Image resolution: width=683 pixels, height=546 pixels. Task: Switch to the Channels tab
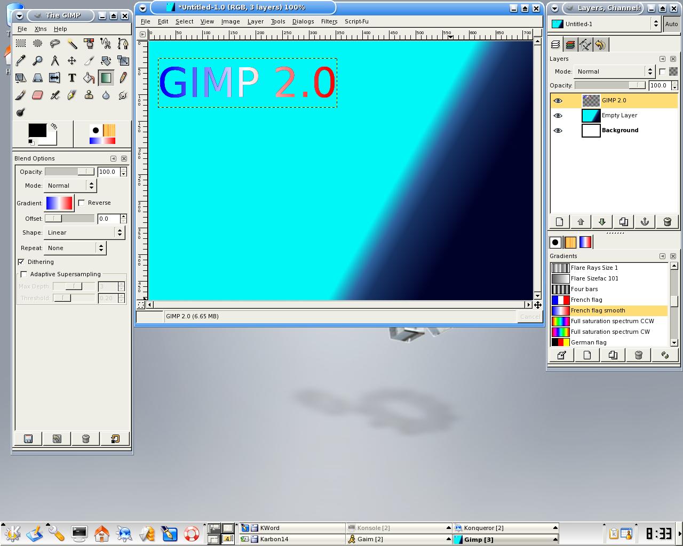(570, 45)
